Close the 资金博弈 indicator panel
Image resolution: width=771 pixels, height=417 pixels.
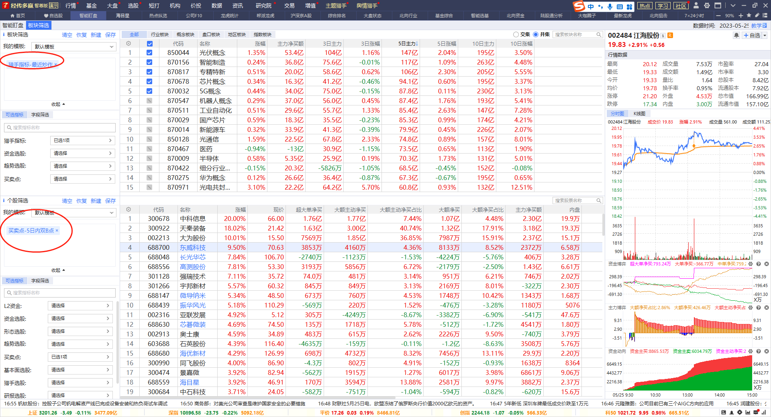click(766, 264)
